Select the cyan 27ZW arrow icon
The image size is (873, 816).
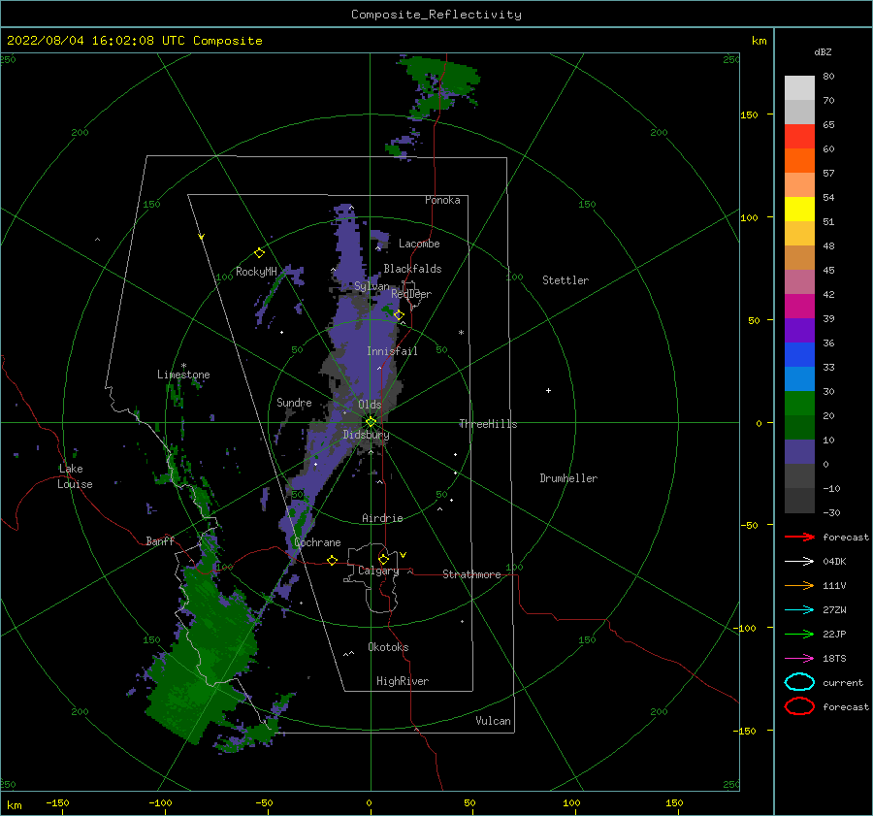[799, 610]
